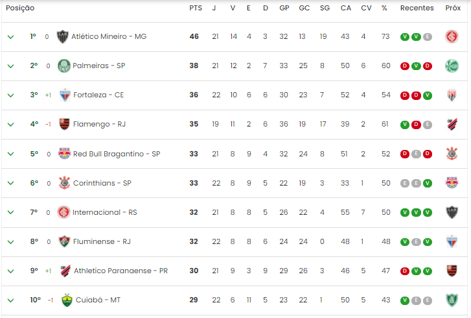Screen dimensions: 471x318
Task: Expand the Fortaleza row details
Action: click(11, 95)
